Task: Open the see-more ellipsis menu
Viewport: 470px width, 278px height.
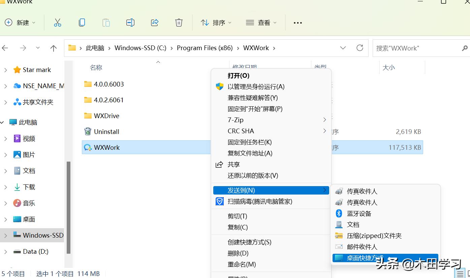Action: [297, 23]
